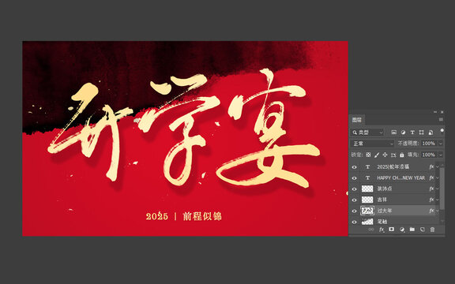Select the 过大年 layer name
The image size is (455, 284).
click(385, 211)
